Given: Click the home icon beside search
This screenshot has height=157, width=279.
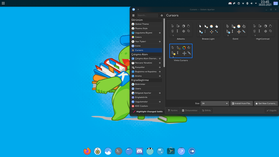Looking at the screenshot, I should 162,15.
